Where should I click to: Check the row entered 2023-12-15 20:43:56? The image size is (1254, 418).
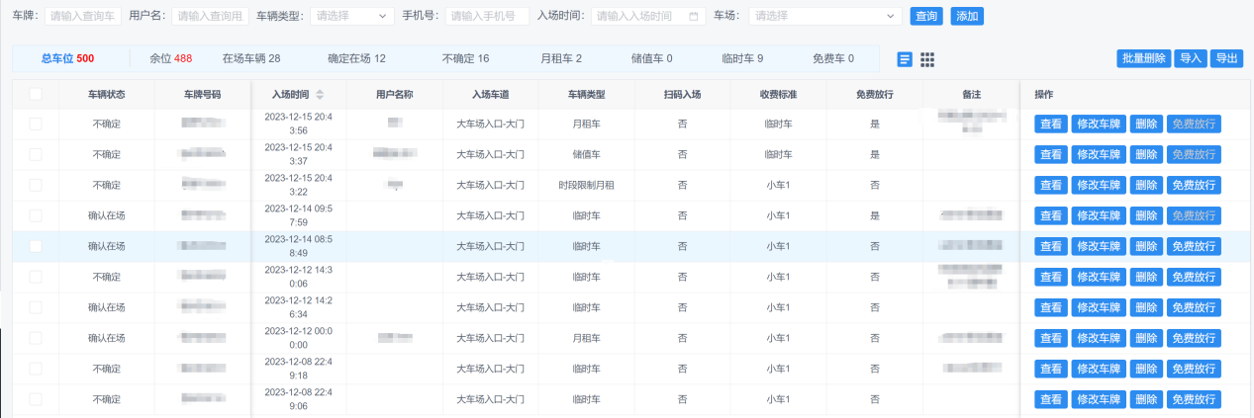click(x=36, y=124)
